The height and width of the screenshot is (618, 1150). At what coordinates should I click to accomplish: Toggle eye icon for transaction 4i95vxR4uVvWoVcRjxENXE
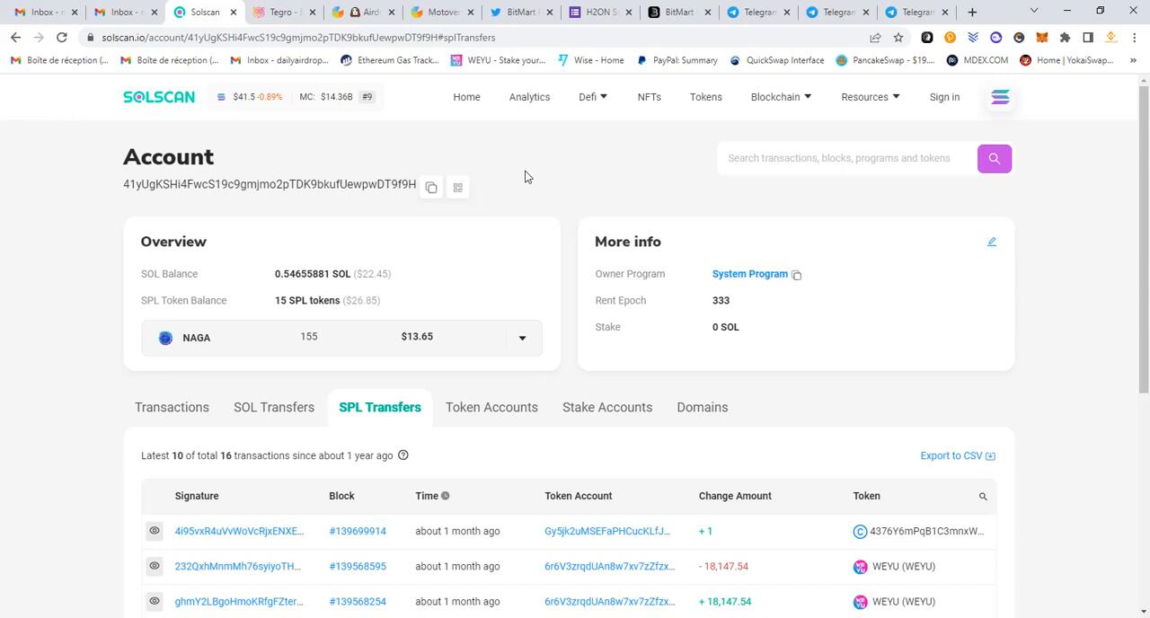click(155, 531)
